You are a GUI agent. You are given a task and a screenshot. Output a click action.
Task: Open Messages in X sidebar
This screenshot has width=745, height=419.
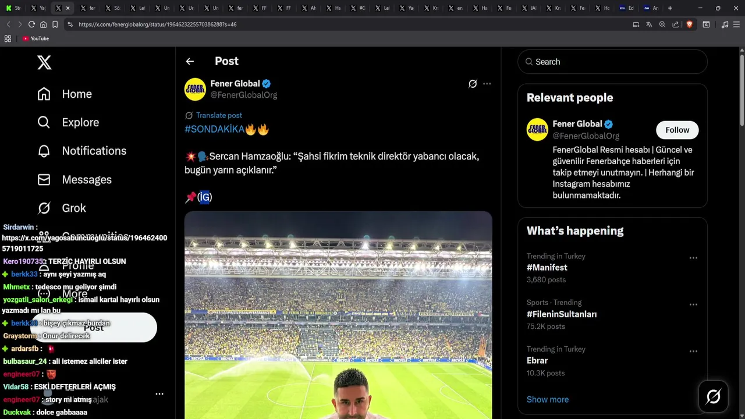pos(74,180)
